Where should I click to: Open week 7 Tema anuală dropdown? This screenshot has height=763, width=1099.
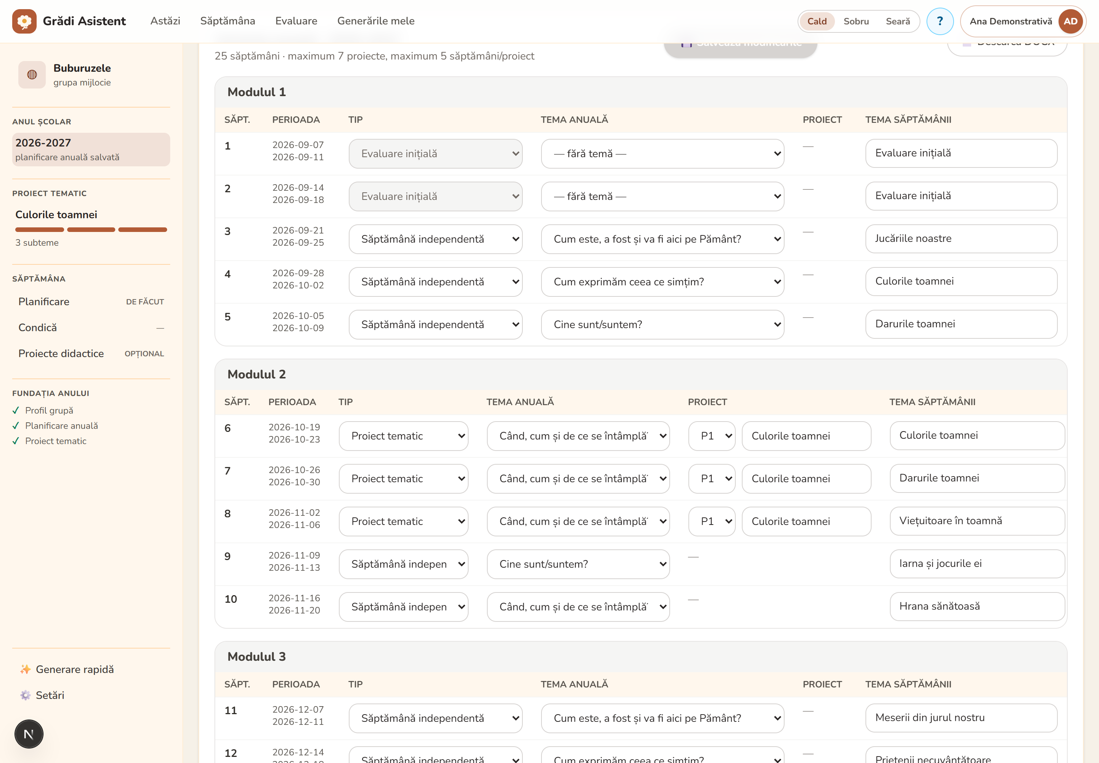pyautogui.click(x=578, y=478)
